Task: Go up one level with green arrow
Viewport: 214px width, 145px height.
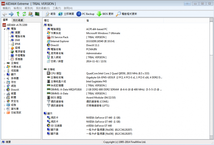Action: pyautogui.click(x=18, y=14)
